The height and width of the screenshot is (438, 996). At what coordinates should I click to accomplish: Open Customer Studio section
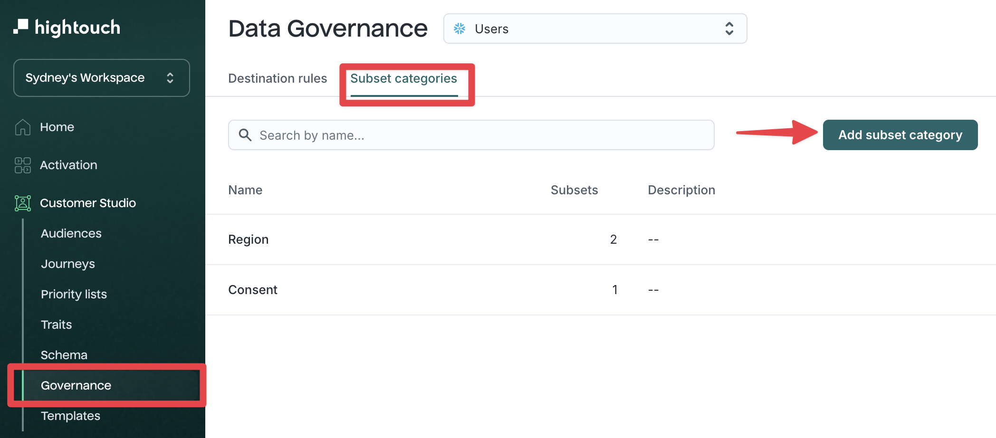click(x=88, y=203)
